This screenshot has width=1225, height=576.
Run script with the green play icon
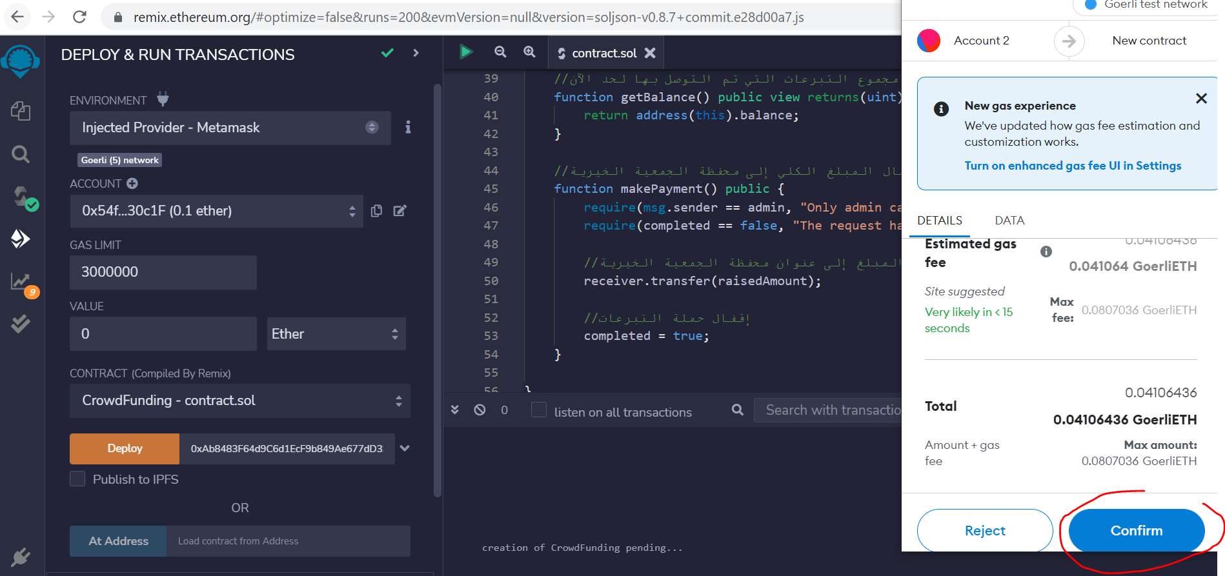[466, 52]
